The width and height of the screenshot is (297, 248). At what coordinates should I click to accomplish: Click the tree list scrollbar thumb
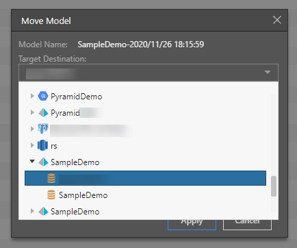coord(274,186)
